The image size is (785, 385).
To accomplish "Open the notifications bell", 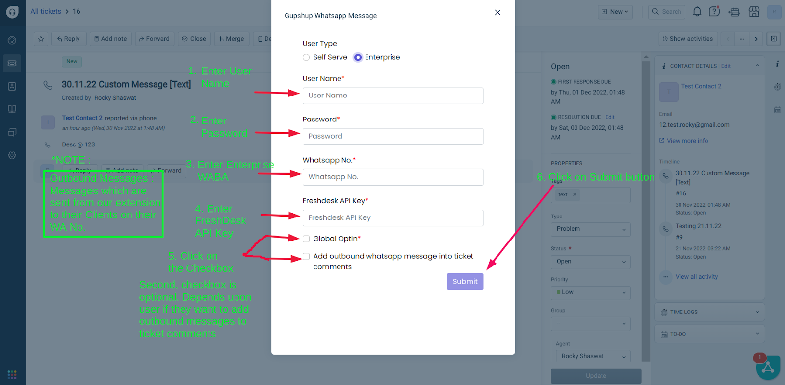I will coord(697,11).
